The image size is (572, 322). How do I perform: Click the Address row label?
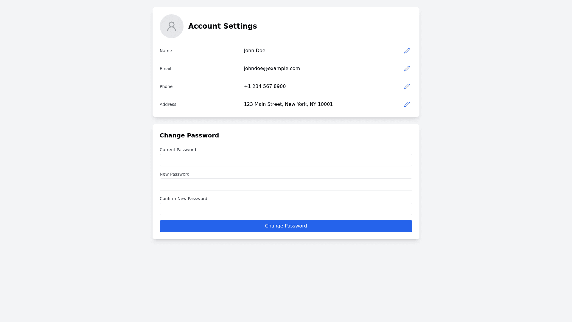[x=168, y=104]
